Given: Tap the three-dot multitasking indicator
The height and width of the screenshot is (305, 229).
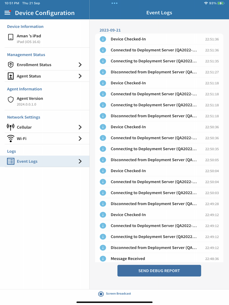Looking at the screenshot, I should coord(114,3).
